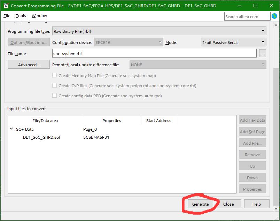The width and height of the screenshot is (280, 221).
Task: Click the Down button
Action: 252,177
